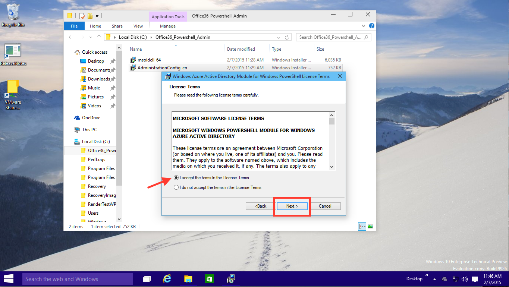Viewport: 509px width, 287px height.
Task: Open the Recycle Bin desktop icon
Action: click(x=13, y=15)
